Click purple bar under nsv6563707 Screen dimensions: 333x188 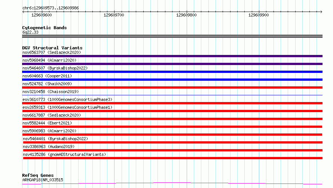coord(172,56)
